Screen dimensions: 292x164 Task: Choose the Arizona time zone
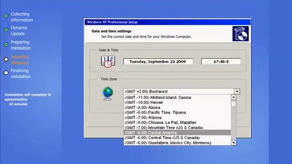(177, 118)
